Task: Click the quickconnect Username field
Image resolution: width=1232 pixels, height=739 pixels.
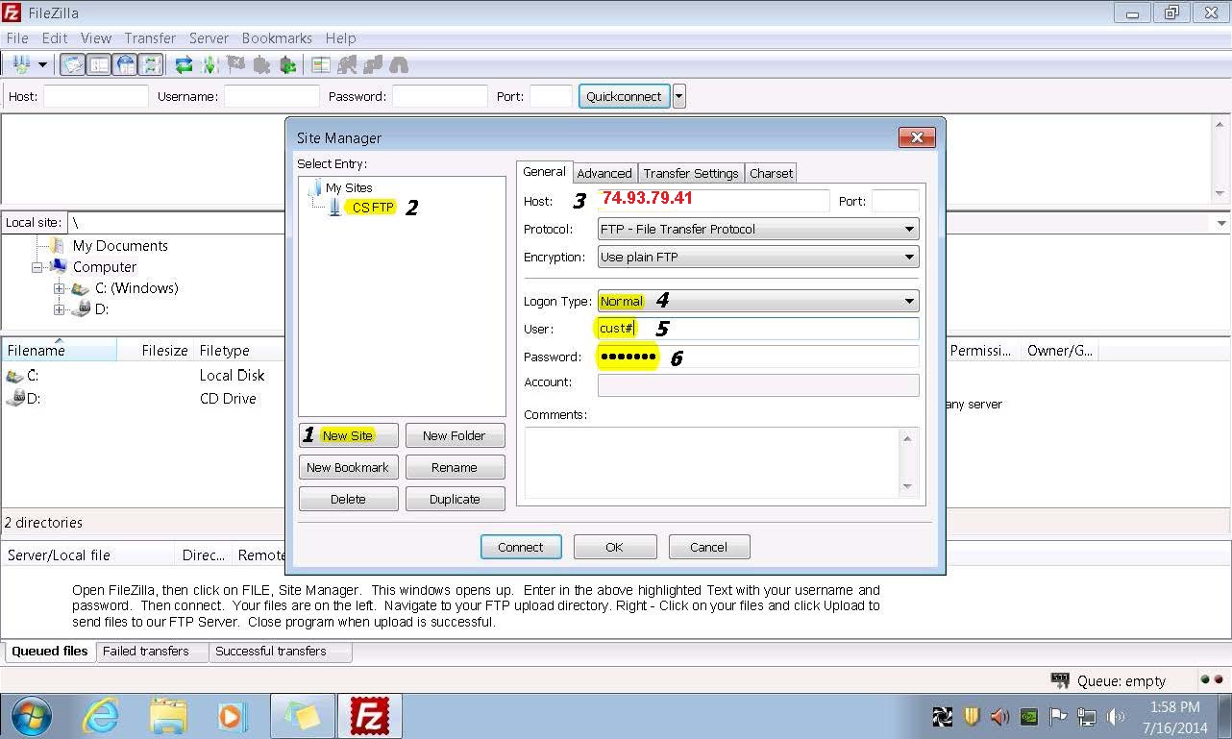Action: click(x=272, y=96)
